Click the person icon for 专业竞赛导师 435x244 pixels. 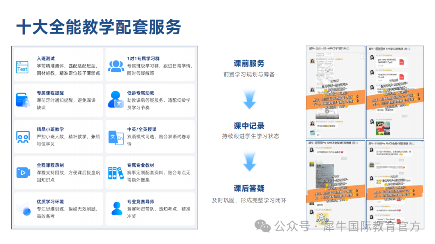(117, 209)
